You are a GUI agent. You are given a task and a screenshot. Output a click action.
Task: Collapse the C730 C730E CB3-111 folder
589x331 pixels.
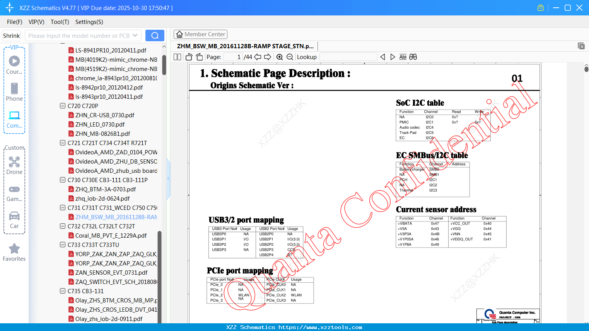63,180
